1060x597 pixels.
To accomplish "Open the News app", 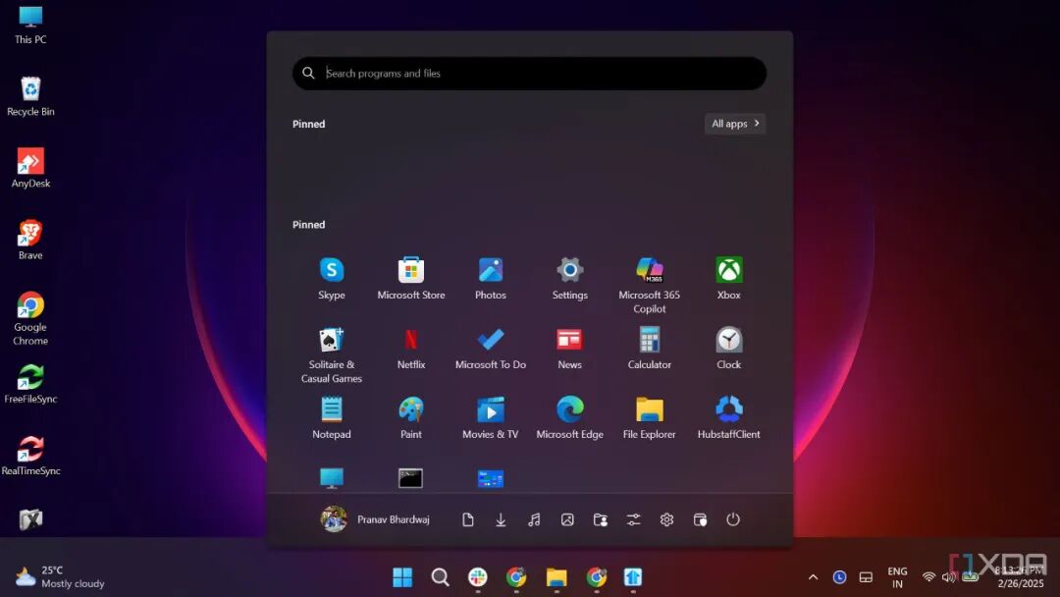I will (x=570, y=349).
